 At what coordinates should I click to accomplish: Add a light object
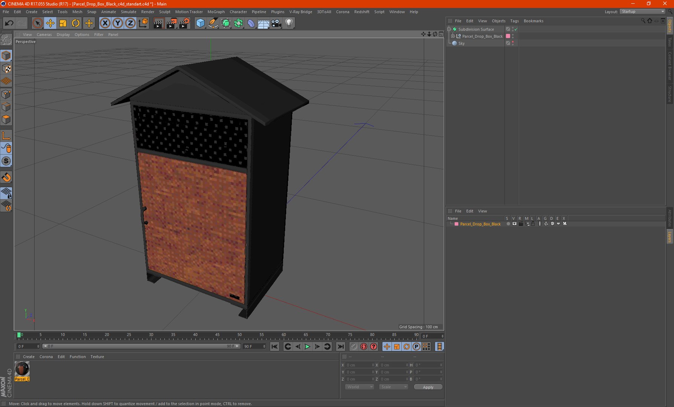(x=289, y=23)
